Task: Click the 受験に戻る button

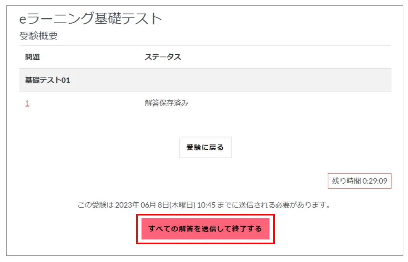Action: 205,147
